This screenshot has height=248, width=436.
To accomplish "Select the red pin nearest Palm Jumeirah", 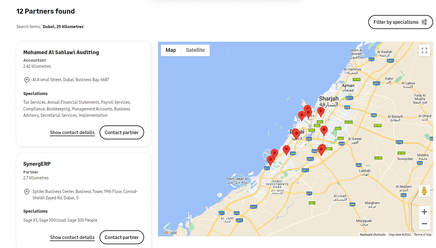I will (x=270, y=160).
